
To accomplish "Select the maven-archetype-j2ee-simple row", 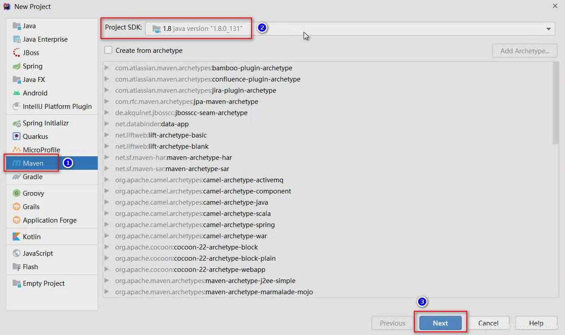I will pos(328,281).
